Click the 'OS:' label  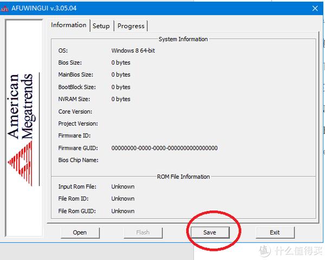click(63, 50)
